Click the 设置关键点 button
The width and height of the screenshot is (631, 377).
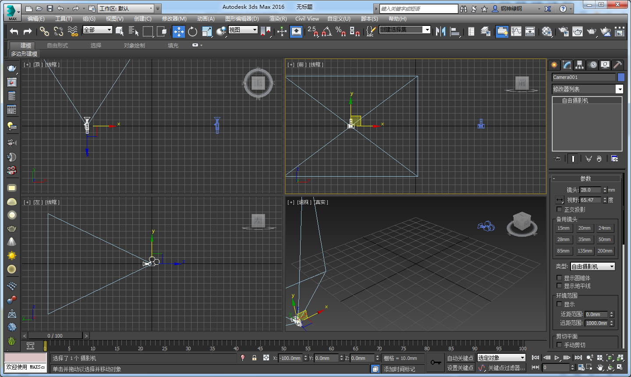[x=460, y=368]
